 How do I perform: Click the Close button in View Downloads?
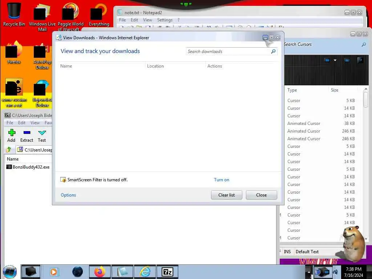coord(262,195)
